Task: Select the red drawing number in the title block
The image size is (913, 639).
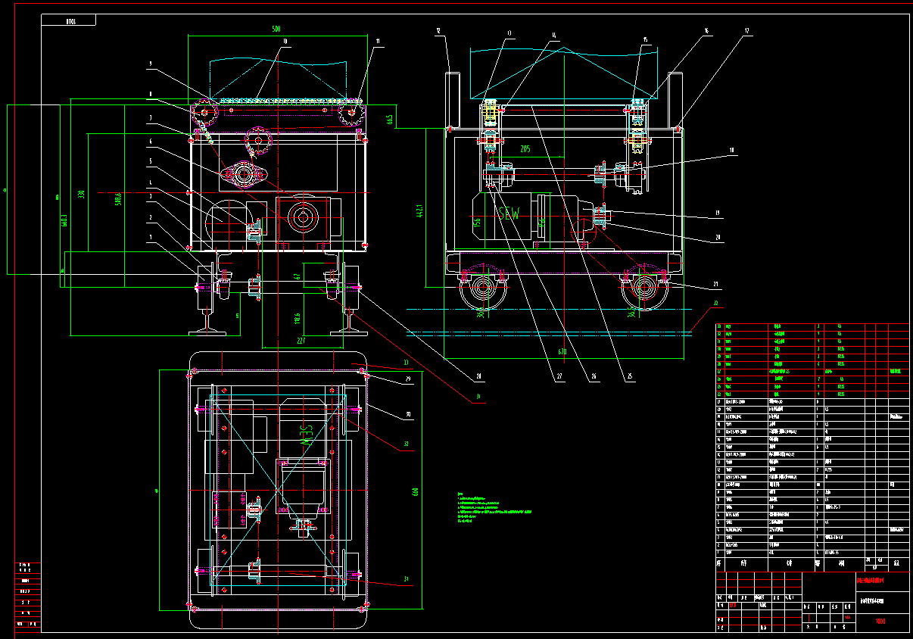Action: point(880,622)
